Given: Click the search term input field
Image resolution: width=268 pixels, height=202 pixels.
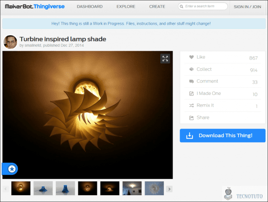Looking at the screenshot, I should coord(203,6).
